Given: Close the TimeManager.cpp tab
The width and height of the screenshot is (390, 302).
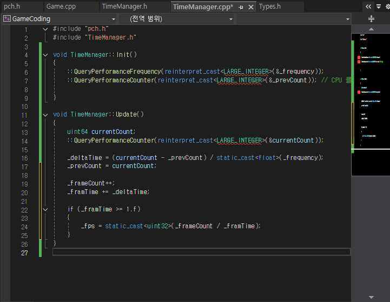Looking at the screenshot, I should point(251,7).
